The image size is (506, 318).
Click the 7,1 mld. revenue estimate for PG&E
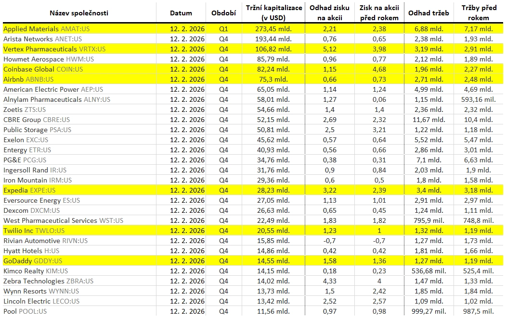point(428,160)
